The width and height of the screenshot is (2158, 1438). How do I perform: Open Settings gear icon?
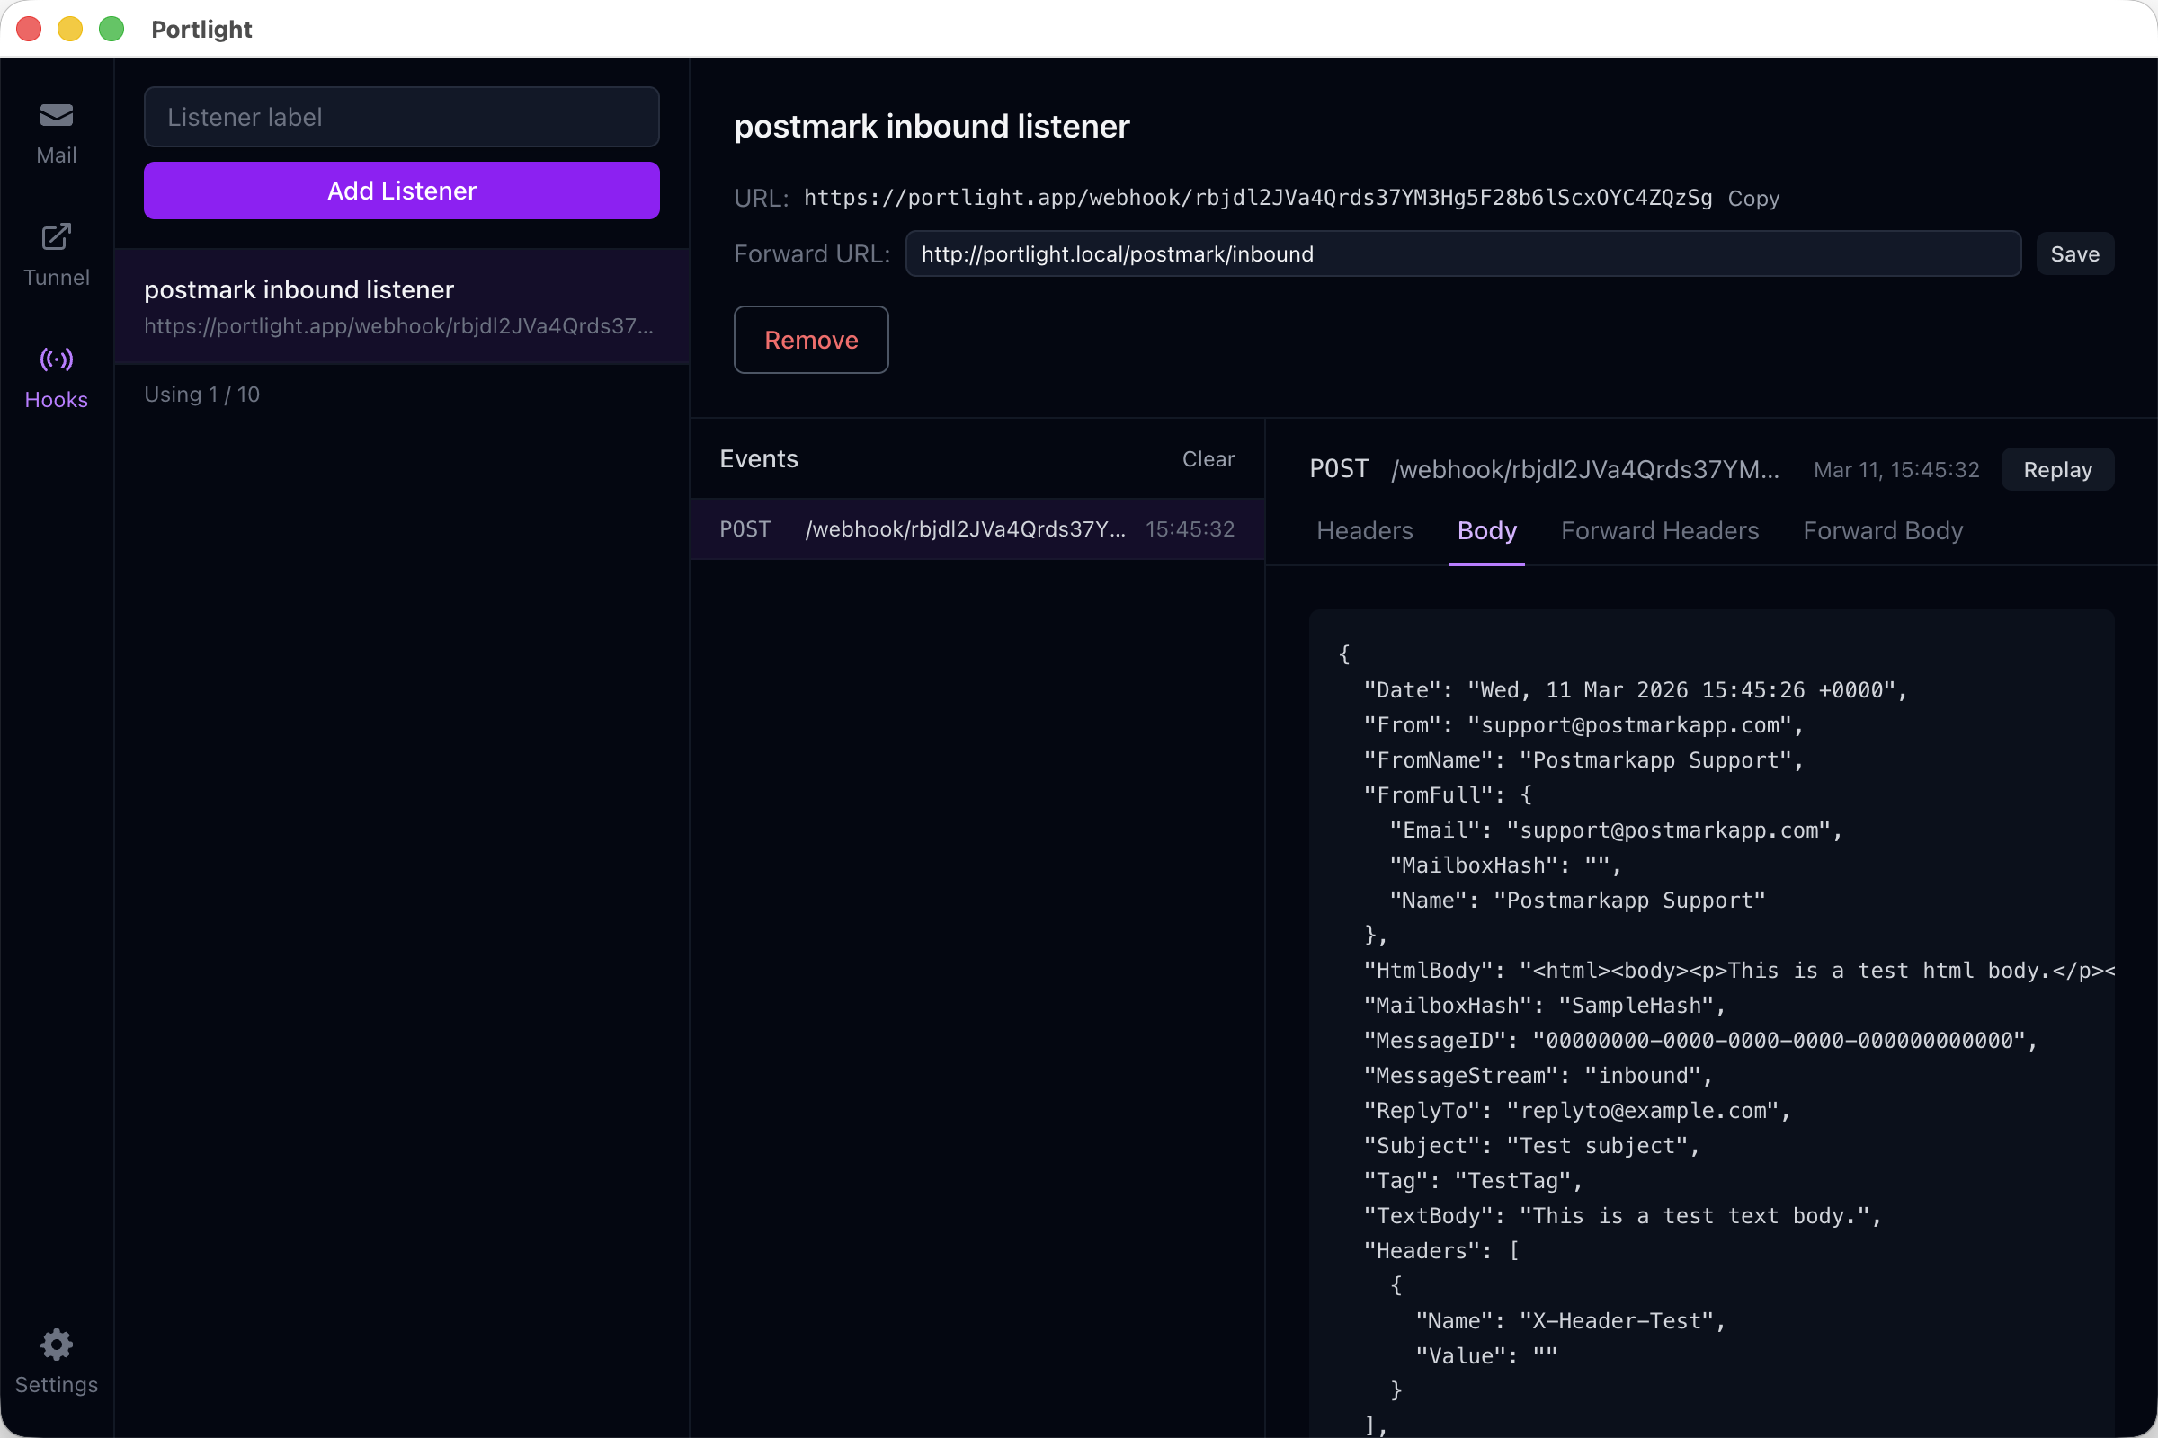point(56,1345)
